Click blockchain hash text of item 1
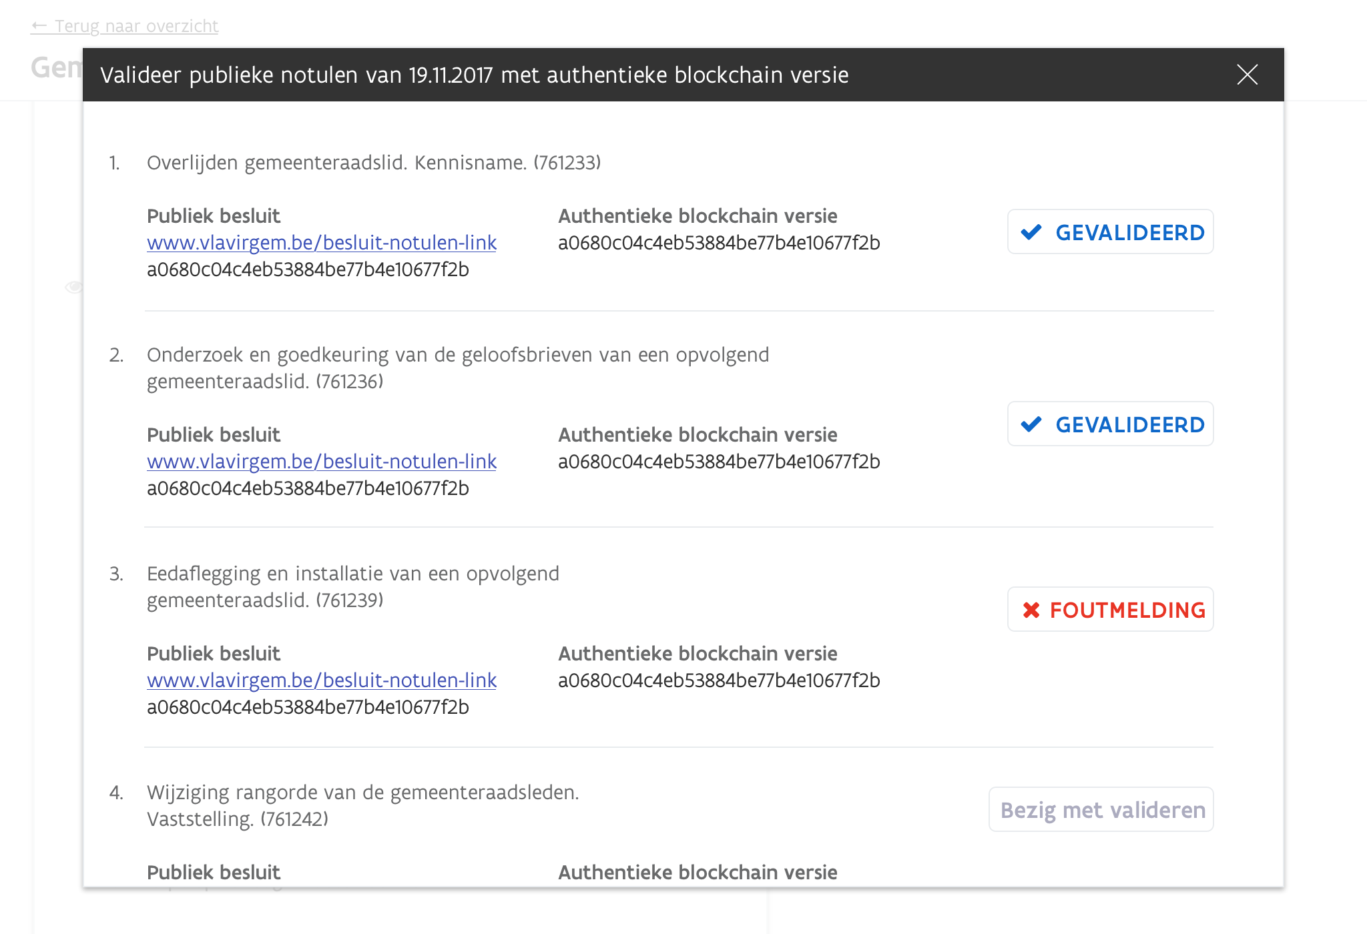Screen dimensions: 1367x934 (x=719, y=243)
